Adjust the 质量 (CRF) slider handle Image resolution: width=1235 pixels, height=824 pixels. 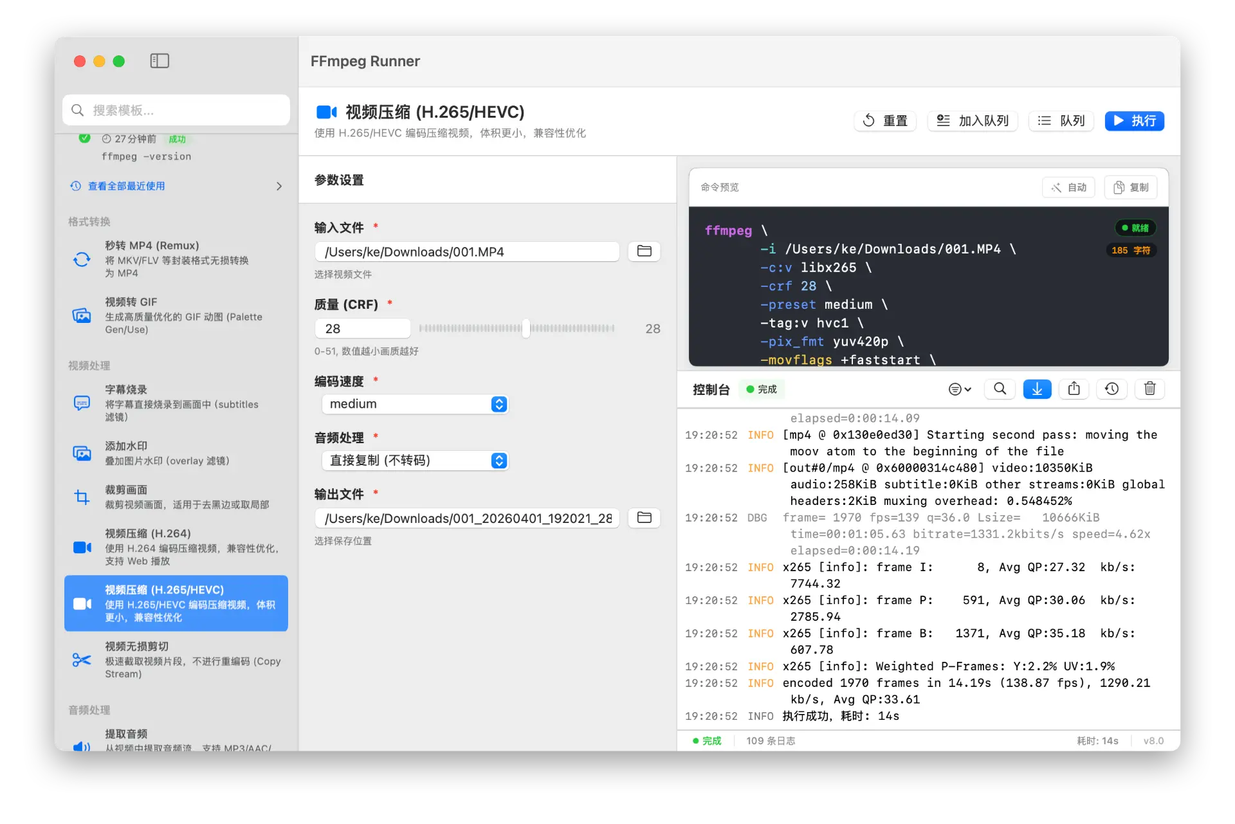tap(526, 328)
